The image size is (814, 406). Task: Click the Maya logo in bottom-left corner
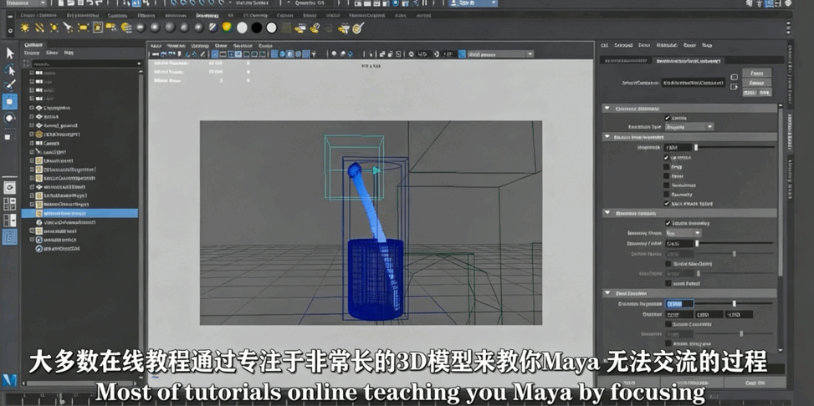pos(9,380)
